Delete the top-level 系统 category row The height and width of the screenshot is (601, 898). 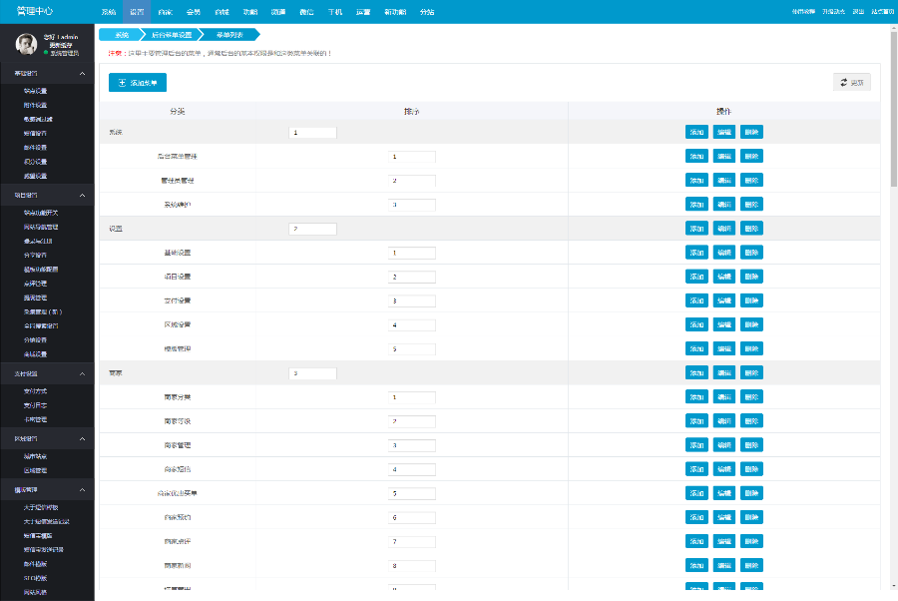click(751, 132)
